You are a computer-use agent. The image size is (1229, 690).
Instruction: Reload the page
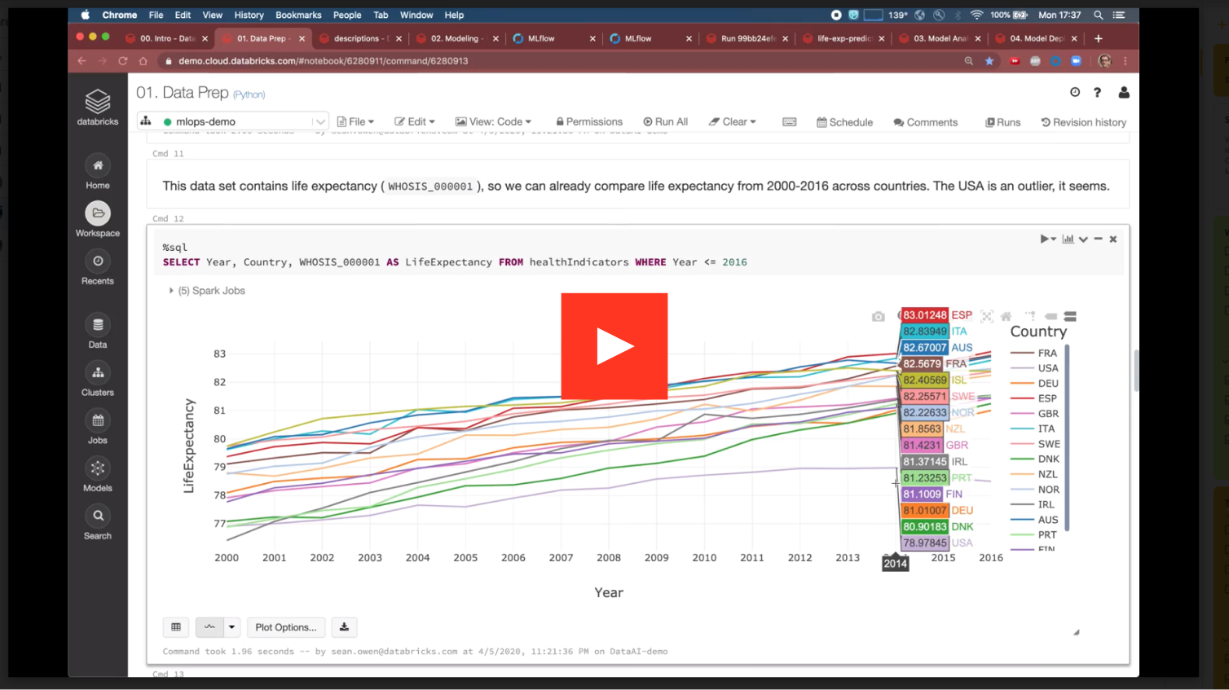point(123,61)
